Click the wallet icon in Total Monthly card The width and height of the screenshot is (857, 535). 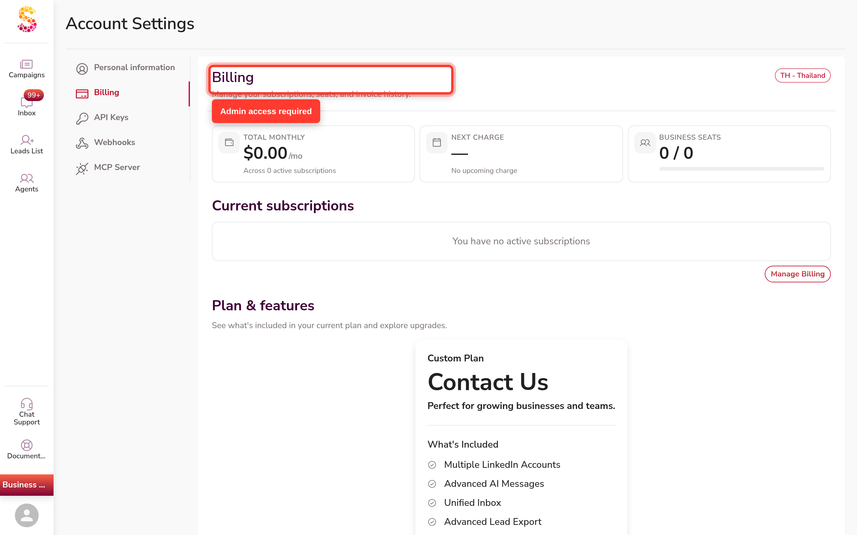[229, 143]
